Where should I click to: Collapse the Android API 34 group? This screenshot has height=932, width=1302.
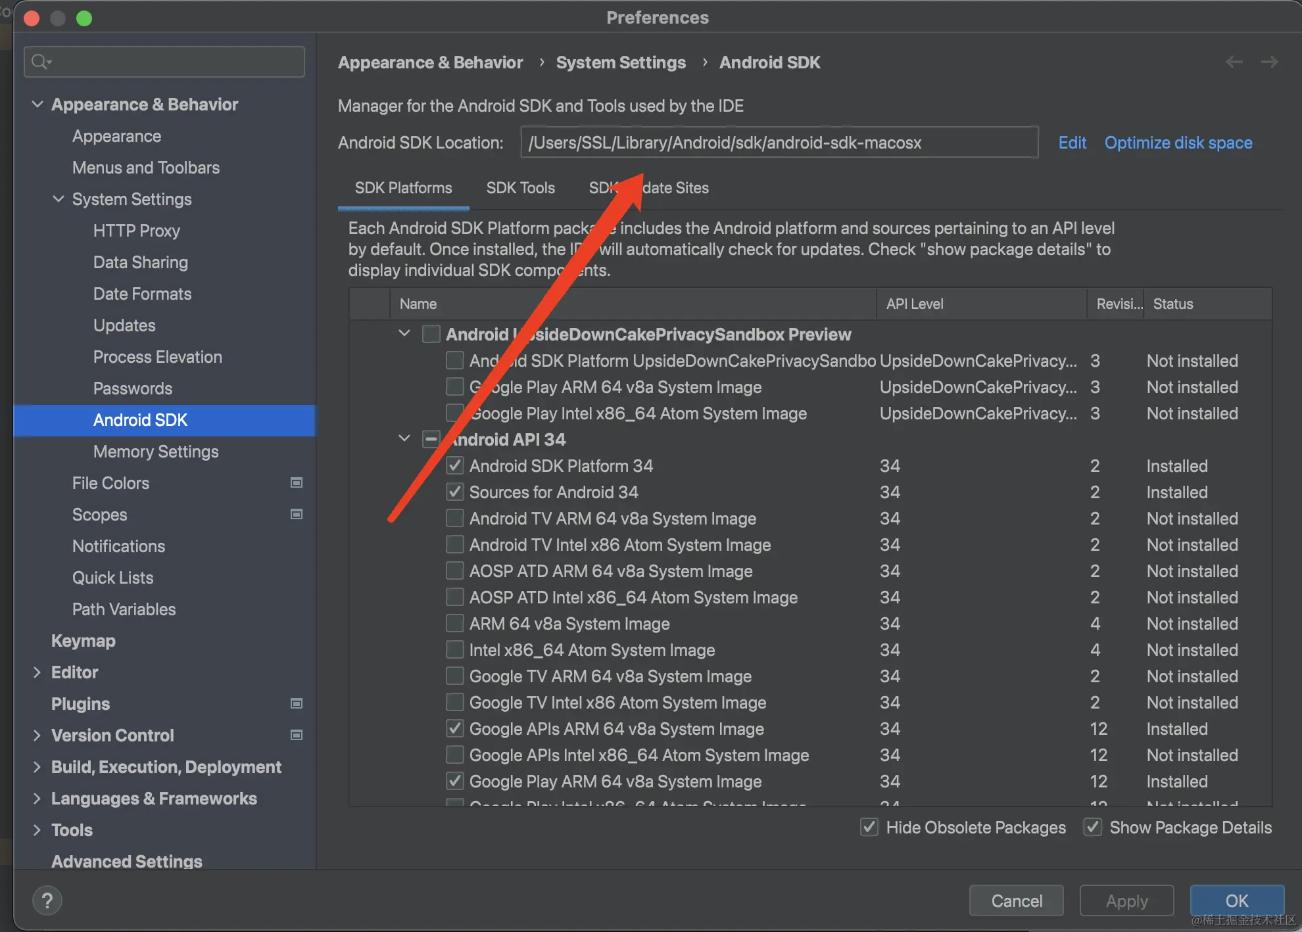tap(404, 439)
